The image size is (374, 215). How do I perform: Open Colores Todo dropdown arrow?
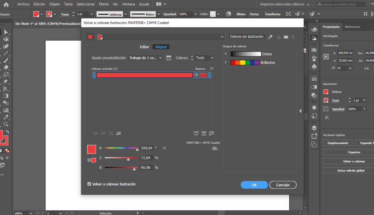pos(212,58)
